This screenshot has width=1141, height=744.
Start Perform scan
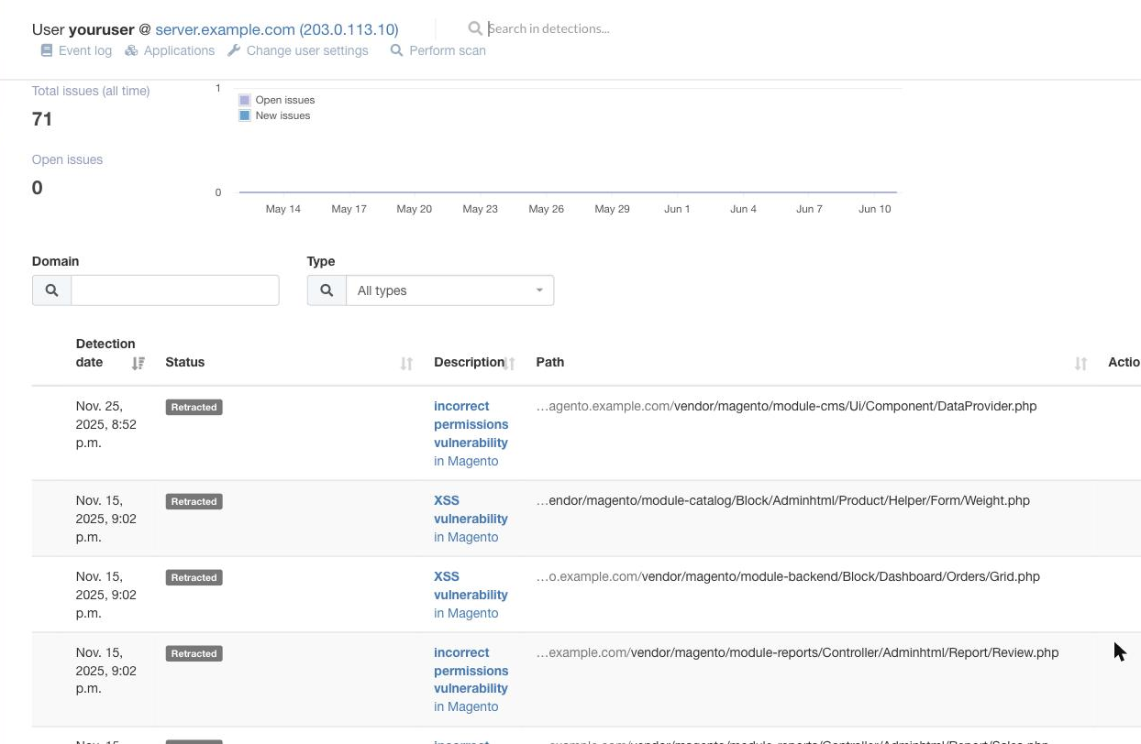point(448,50)
